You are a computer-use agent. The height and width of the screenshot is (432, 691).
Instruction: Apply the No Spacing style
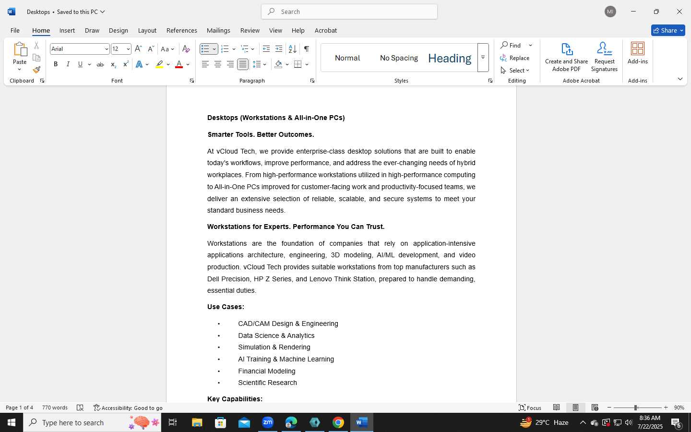(399, 58)
